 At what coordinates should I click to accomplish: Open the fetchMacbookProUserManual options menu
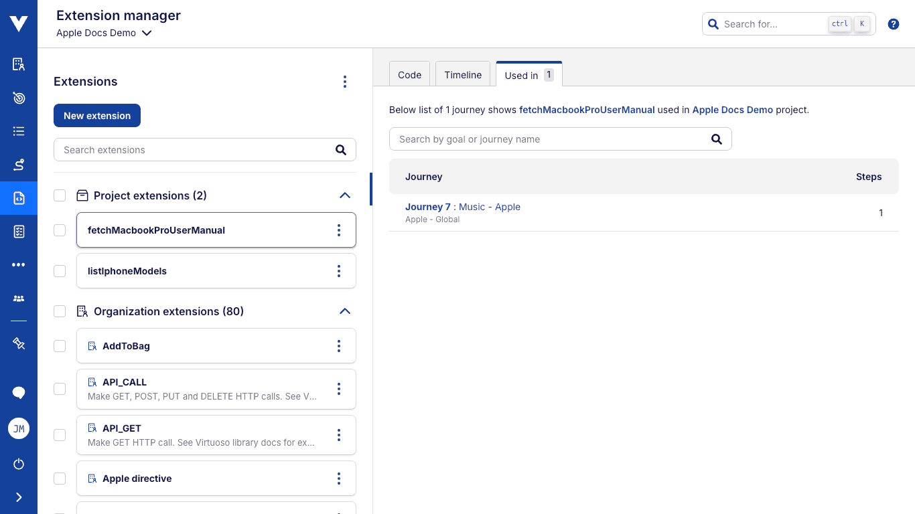point(338,230)
